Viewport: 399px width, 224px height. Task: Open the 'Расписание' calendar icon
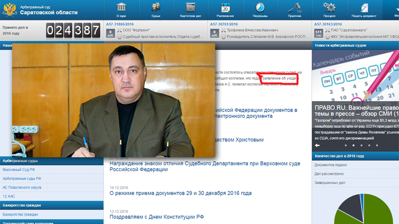pyautogui.click(x=225, y=7)
